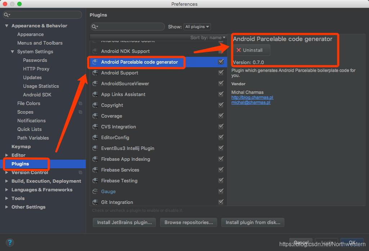Image resolution: width=369 pixels, height=251 pixels.
Task: Click the red X icon on the Uninstall button
Action: coord(239,50)
